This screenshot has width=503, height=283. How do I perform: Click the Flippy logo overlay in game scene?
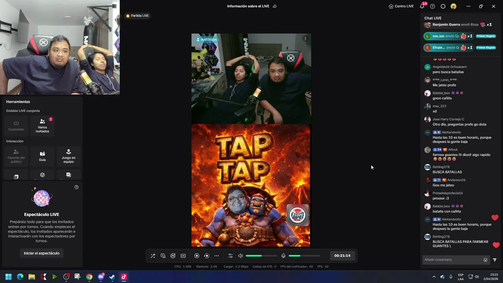pyautogui.click(x=297, y=215)
